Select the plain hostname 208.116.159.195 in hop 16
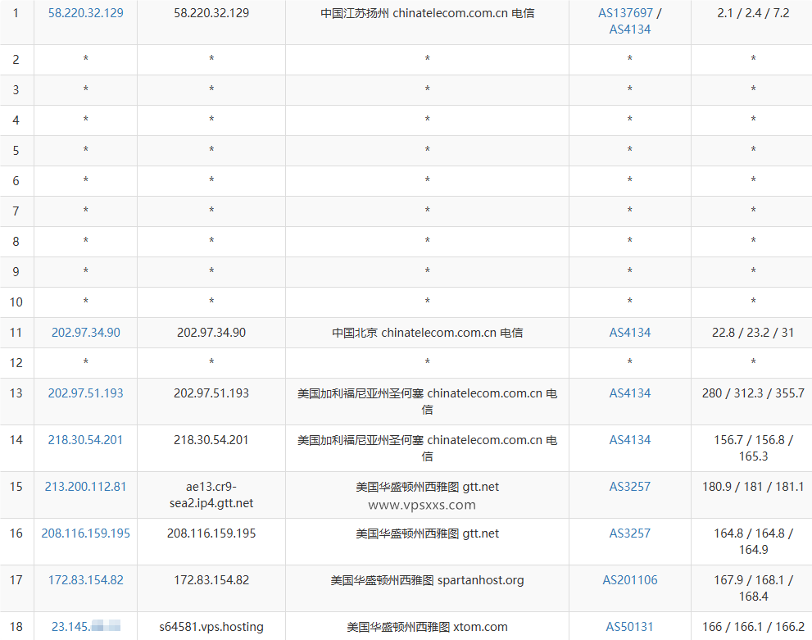The image size is (812, 640). coord(211,533)
